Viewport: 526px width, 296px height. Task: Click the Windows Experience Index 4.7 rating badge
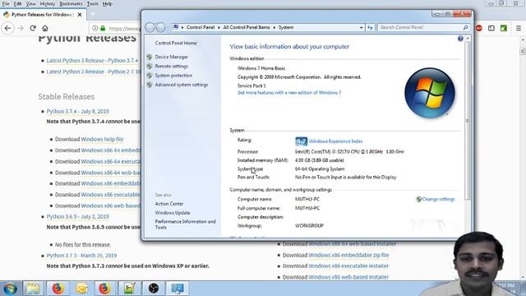pyautogui.click(x=301, y=141)
